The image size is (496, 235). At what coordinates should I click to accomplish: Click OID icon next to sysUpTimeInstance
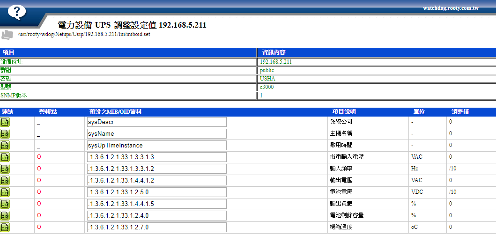[x=5, y=146]
